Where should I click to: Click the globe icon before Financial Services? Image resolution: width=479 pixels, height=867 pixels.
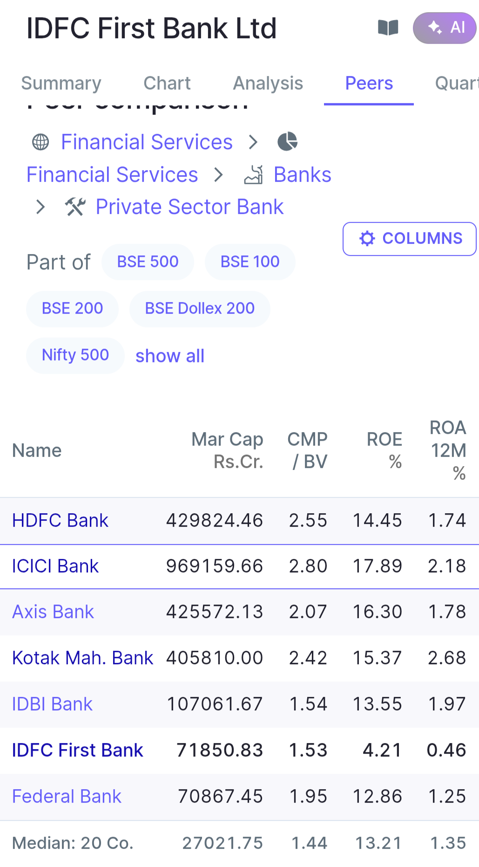click(x=40, y=142)
